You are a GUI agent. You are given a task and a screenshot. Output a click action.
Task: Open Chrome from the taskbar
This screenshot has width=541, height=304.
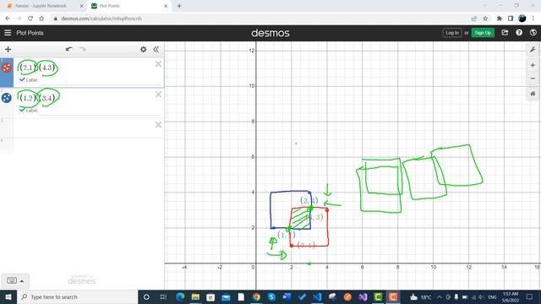[x=256, y=296]
